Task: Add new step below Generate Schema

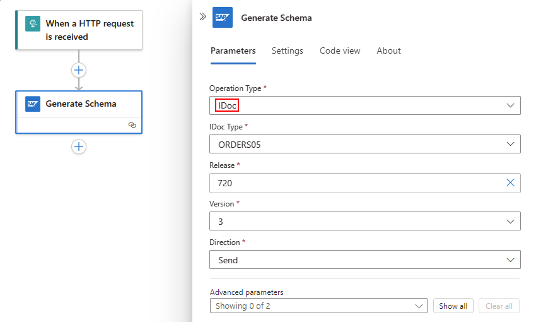Action: (x=79, y=146)
